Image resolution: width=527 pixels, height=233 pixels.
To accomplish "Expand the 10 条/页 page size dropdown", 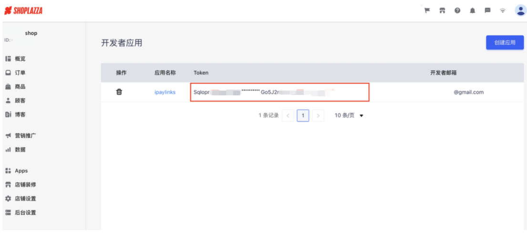I will (349, 115).
